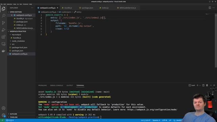Image resolution: width=217 pixels, height=122 pixels.
Task: Close the webpack.config.js editor tab
Action: [x=58, y=8]
